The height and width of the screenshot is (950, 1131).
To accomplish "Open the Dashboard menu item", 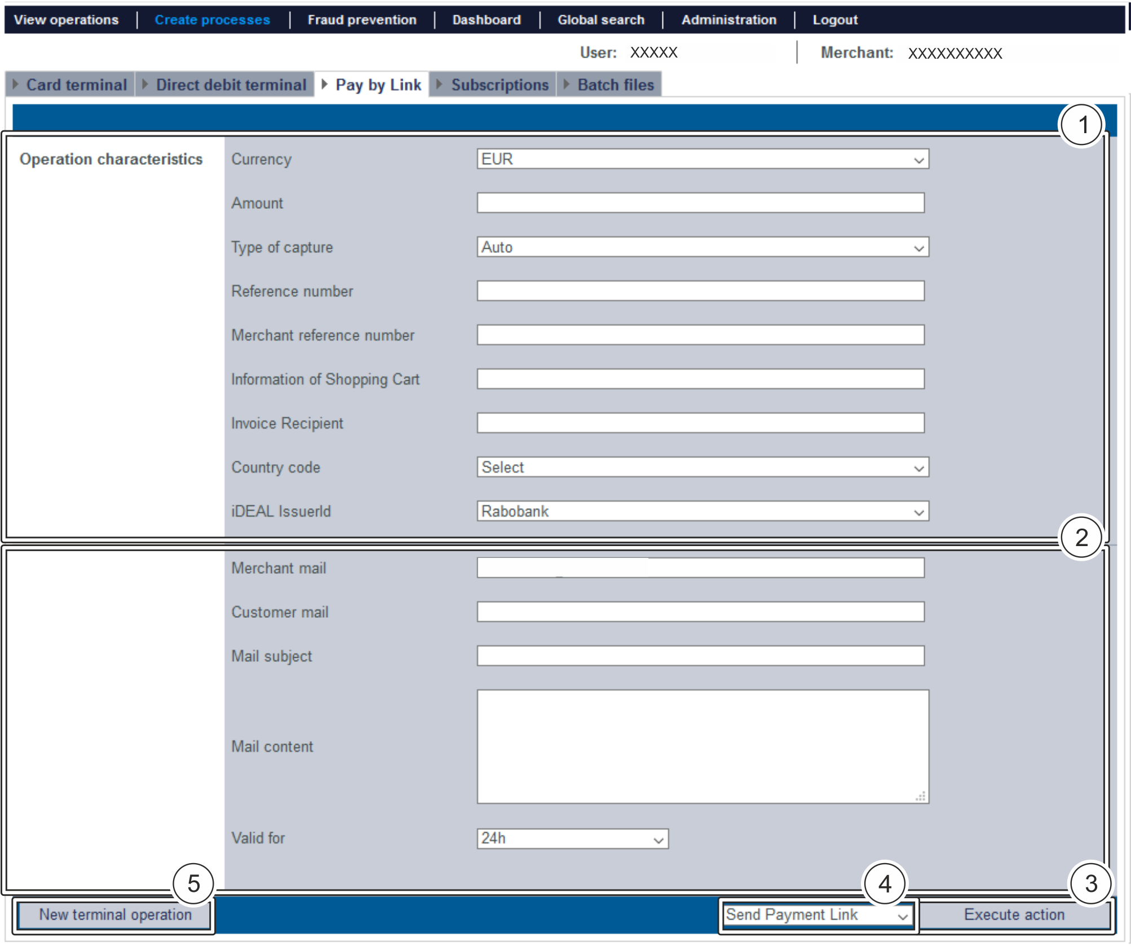I will [487, 20].
